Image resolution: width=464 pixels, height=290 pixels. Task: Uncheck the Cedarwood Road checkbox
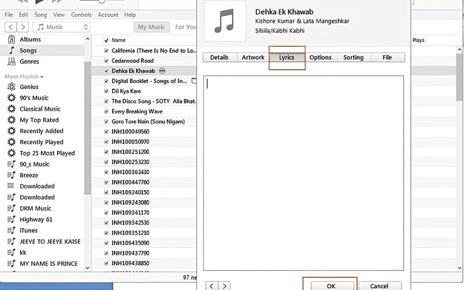pyautogui.click(x=106, y=61)
